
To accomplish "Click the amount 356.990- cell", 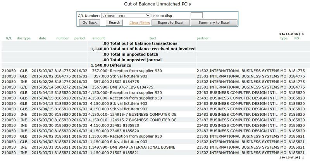I will (x=100, y=87).
